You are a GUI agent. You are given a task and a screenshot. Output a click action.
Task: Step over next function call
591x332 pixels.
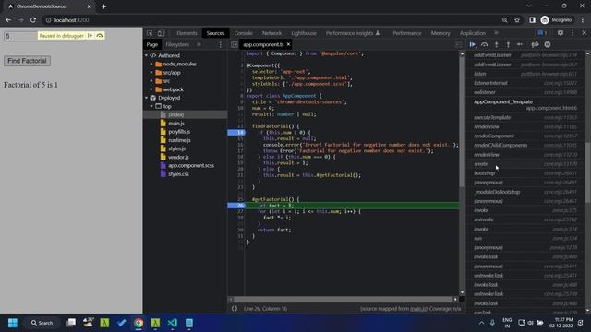[x=484, y=45]
